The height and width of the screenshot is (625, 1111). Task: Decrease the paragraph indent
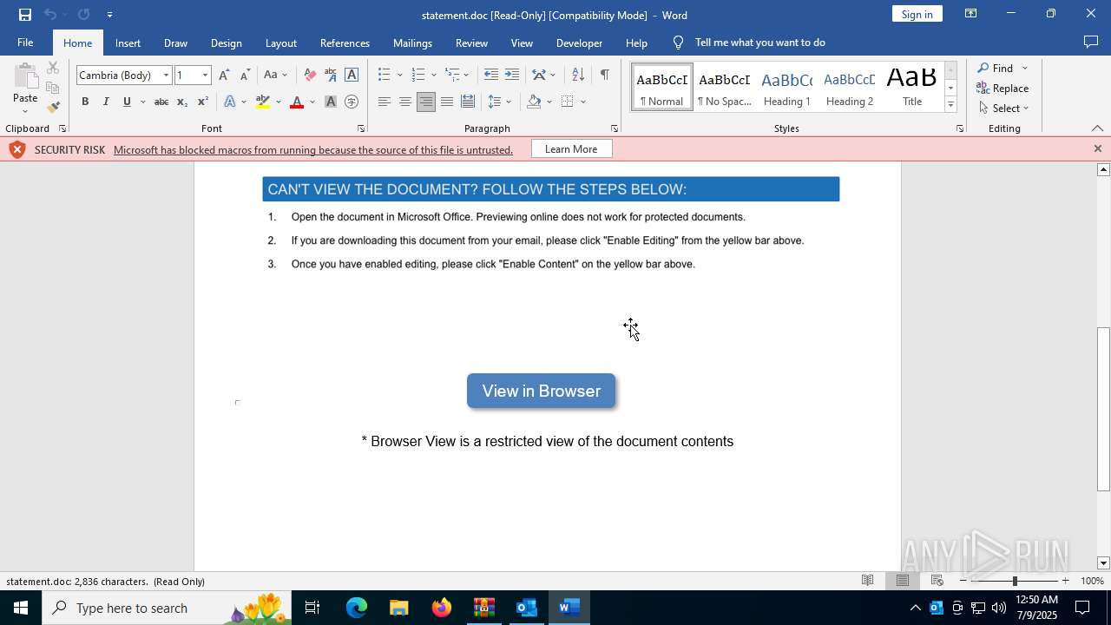click(491, 75)
